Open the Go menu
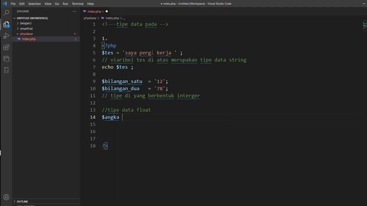 [x=57, y=4]
